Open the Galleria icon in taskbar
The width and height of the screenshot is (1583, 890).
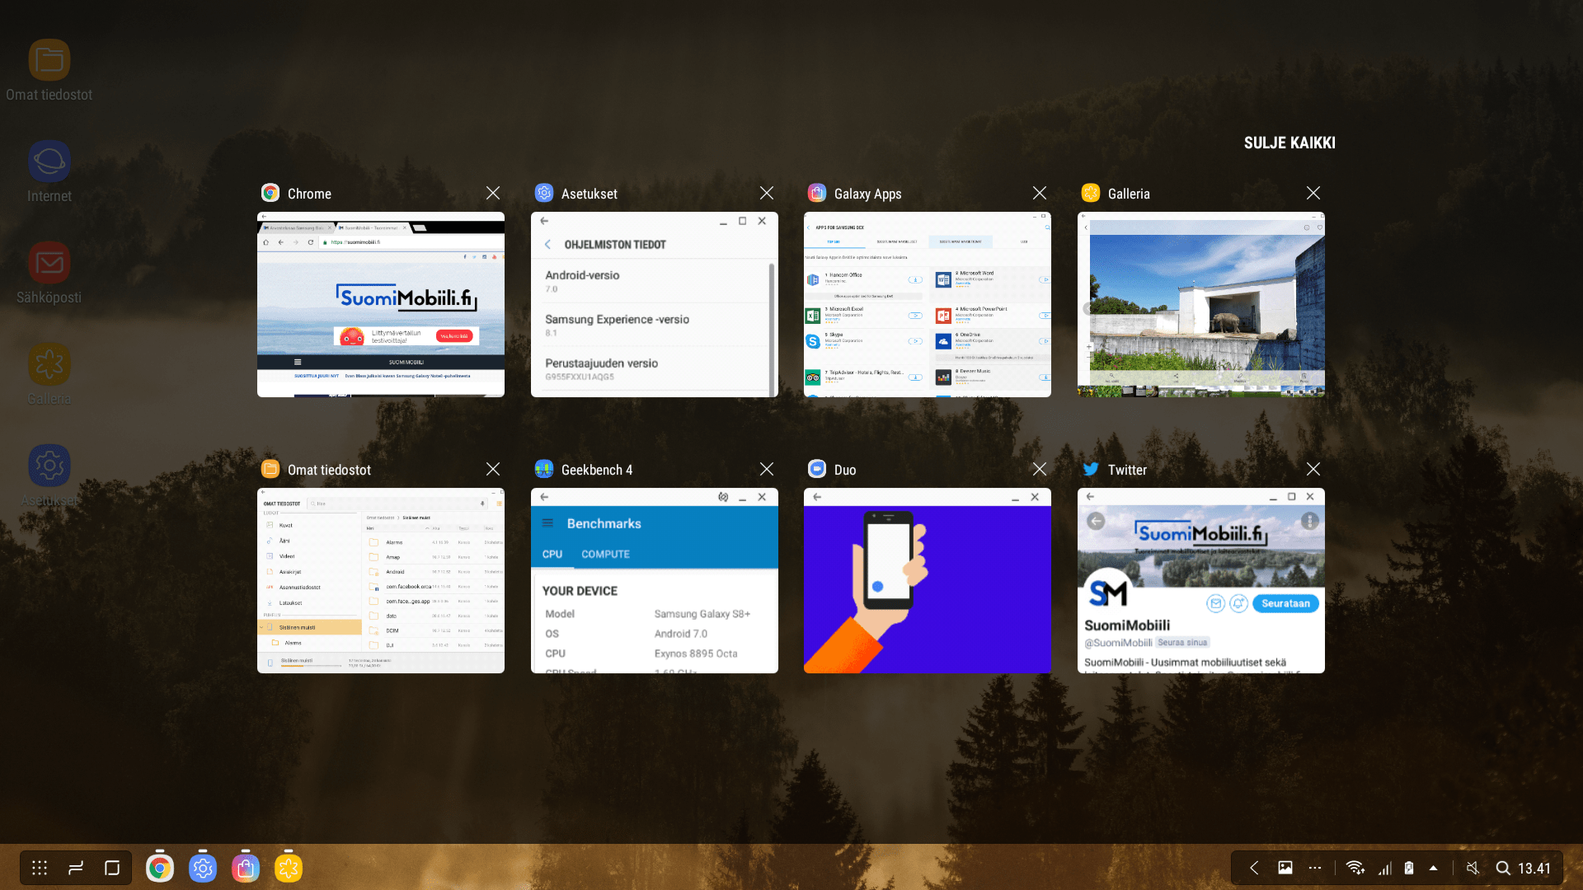289,868
